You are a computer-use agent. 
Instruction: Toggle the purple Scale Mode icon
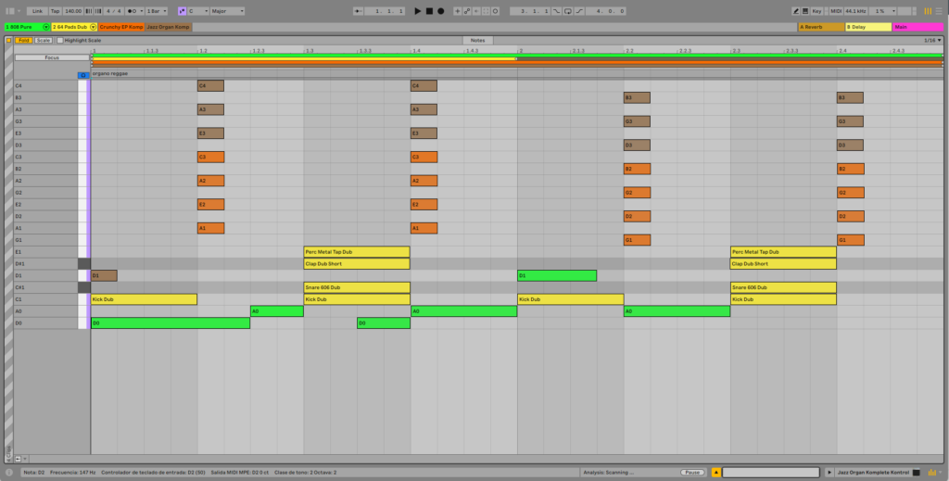coord(183,11)
